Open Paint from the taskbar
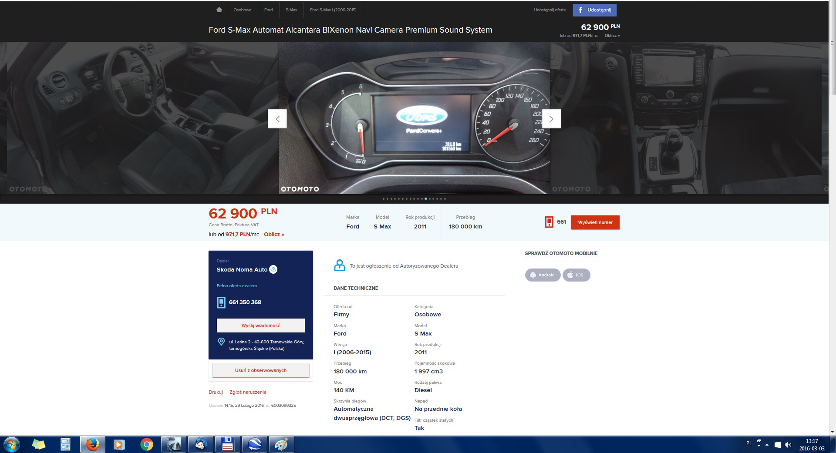Image resolution: width=836 pixels, height=453 pixels. coord(281,445)
